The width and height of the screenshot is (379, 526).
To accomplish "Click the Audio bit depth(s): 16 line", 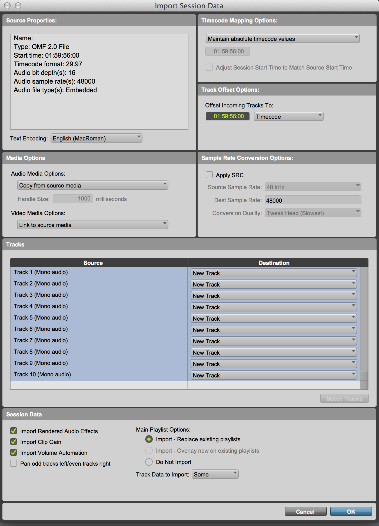I will pos(45,73).
